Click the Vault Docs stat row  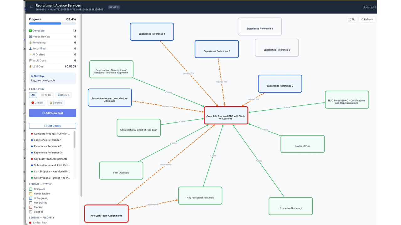(x=52, y=60)
